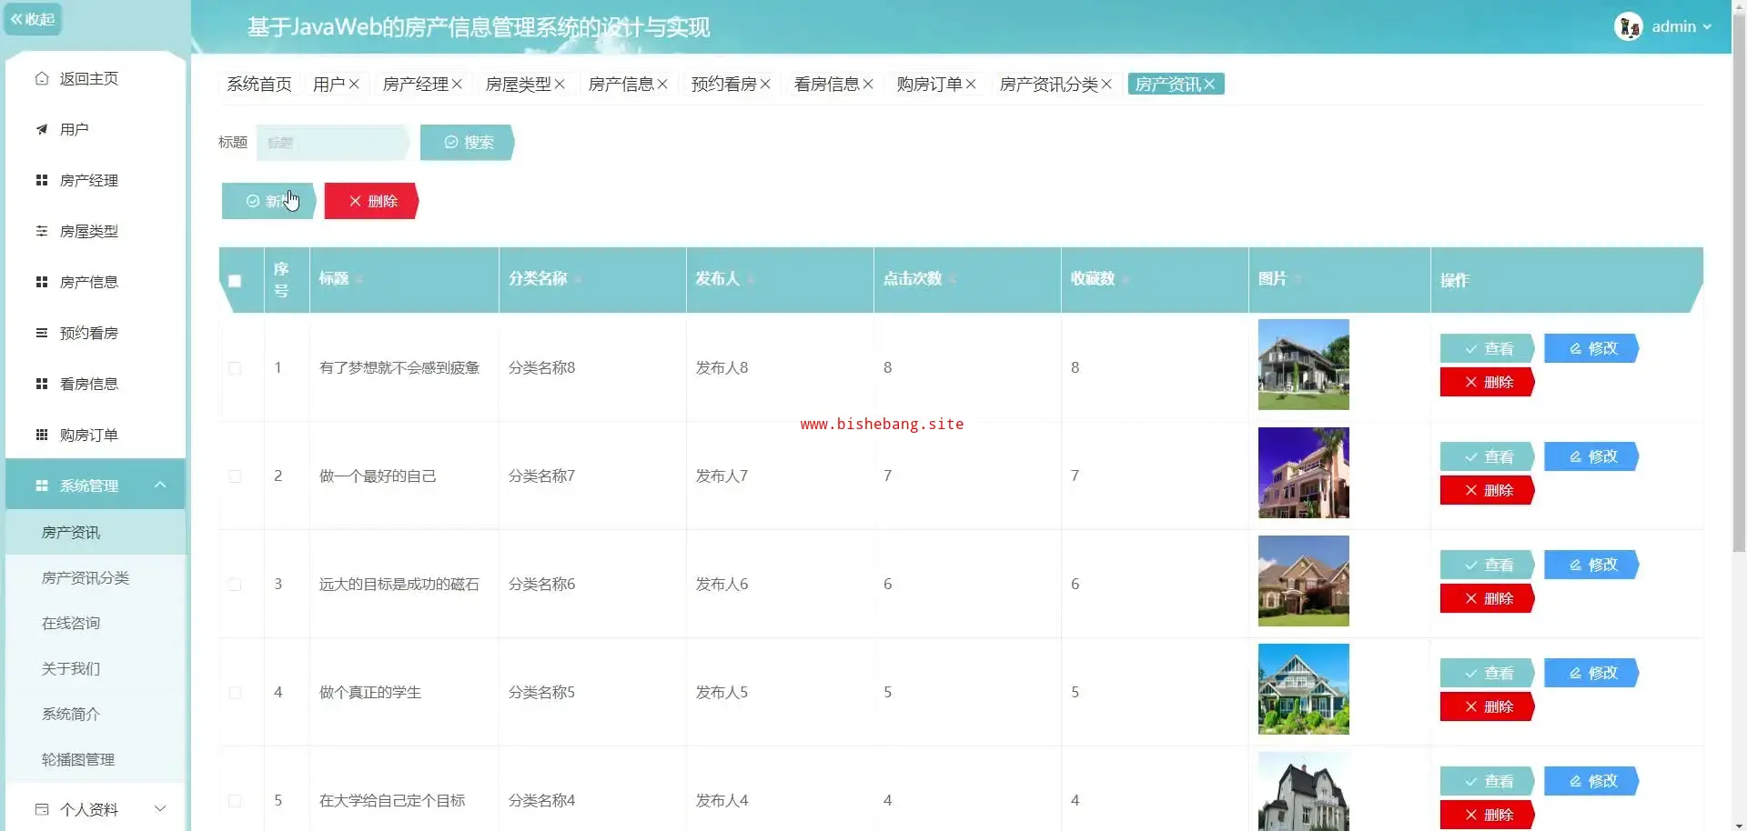Click the 标题 search input field
Screen dimensions: 1747x831
coord(331,143)
